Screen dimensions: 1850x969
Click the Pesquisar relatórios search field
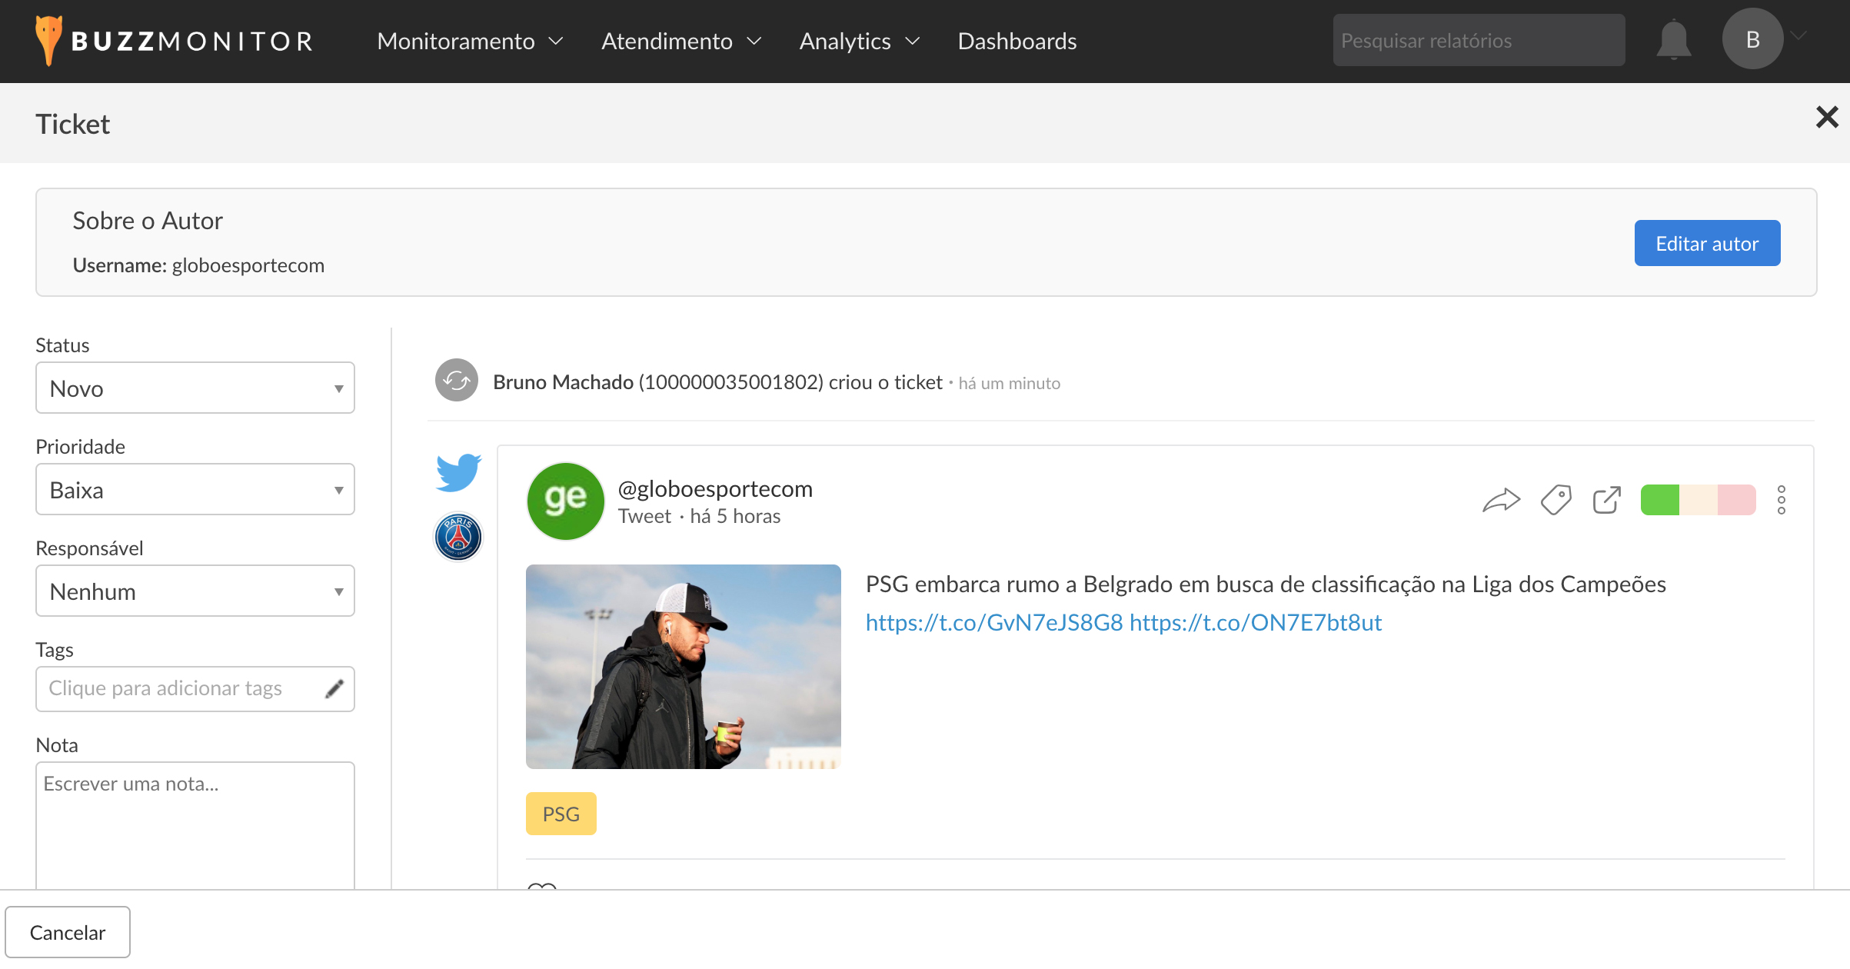pyautogui.click(x=1478, y=41)
